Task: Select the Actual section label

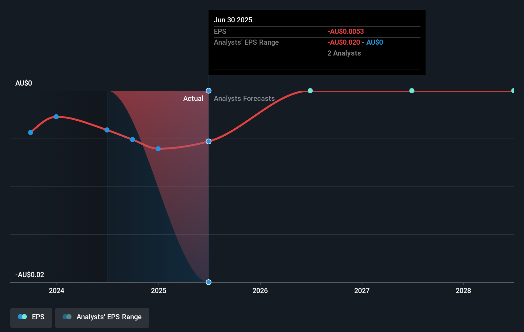Action: coord(193,98)
